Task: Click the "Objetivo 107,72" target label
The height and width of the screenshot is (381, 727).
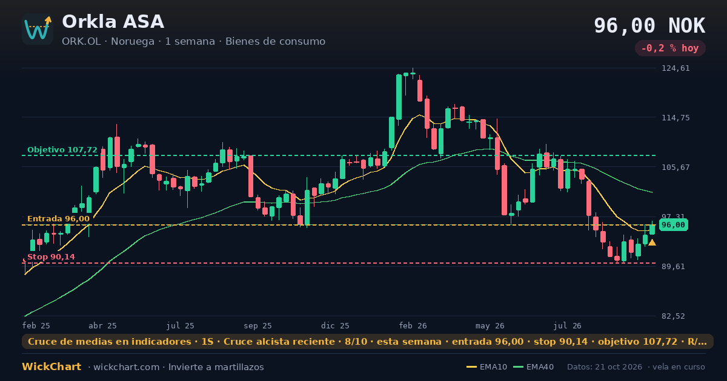Action: coord(62,150)
